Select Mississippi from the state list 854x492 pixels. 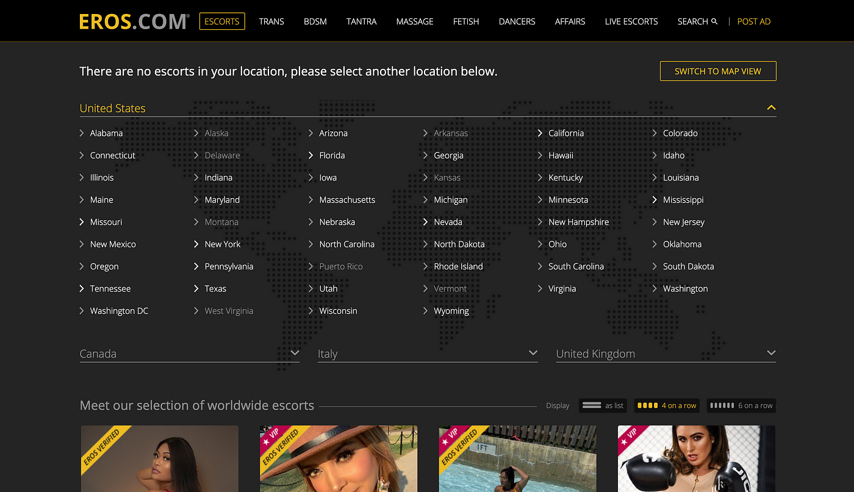tap(683, 200)
